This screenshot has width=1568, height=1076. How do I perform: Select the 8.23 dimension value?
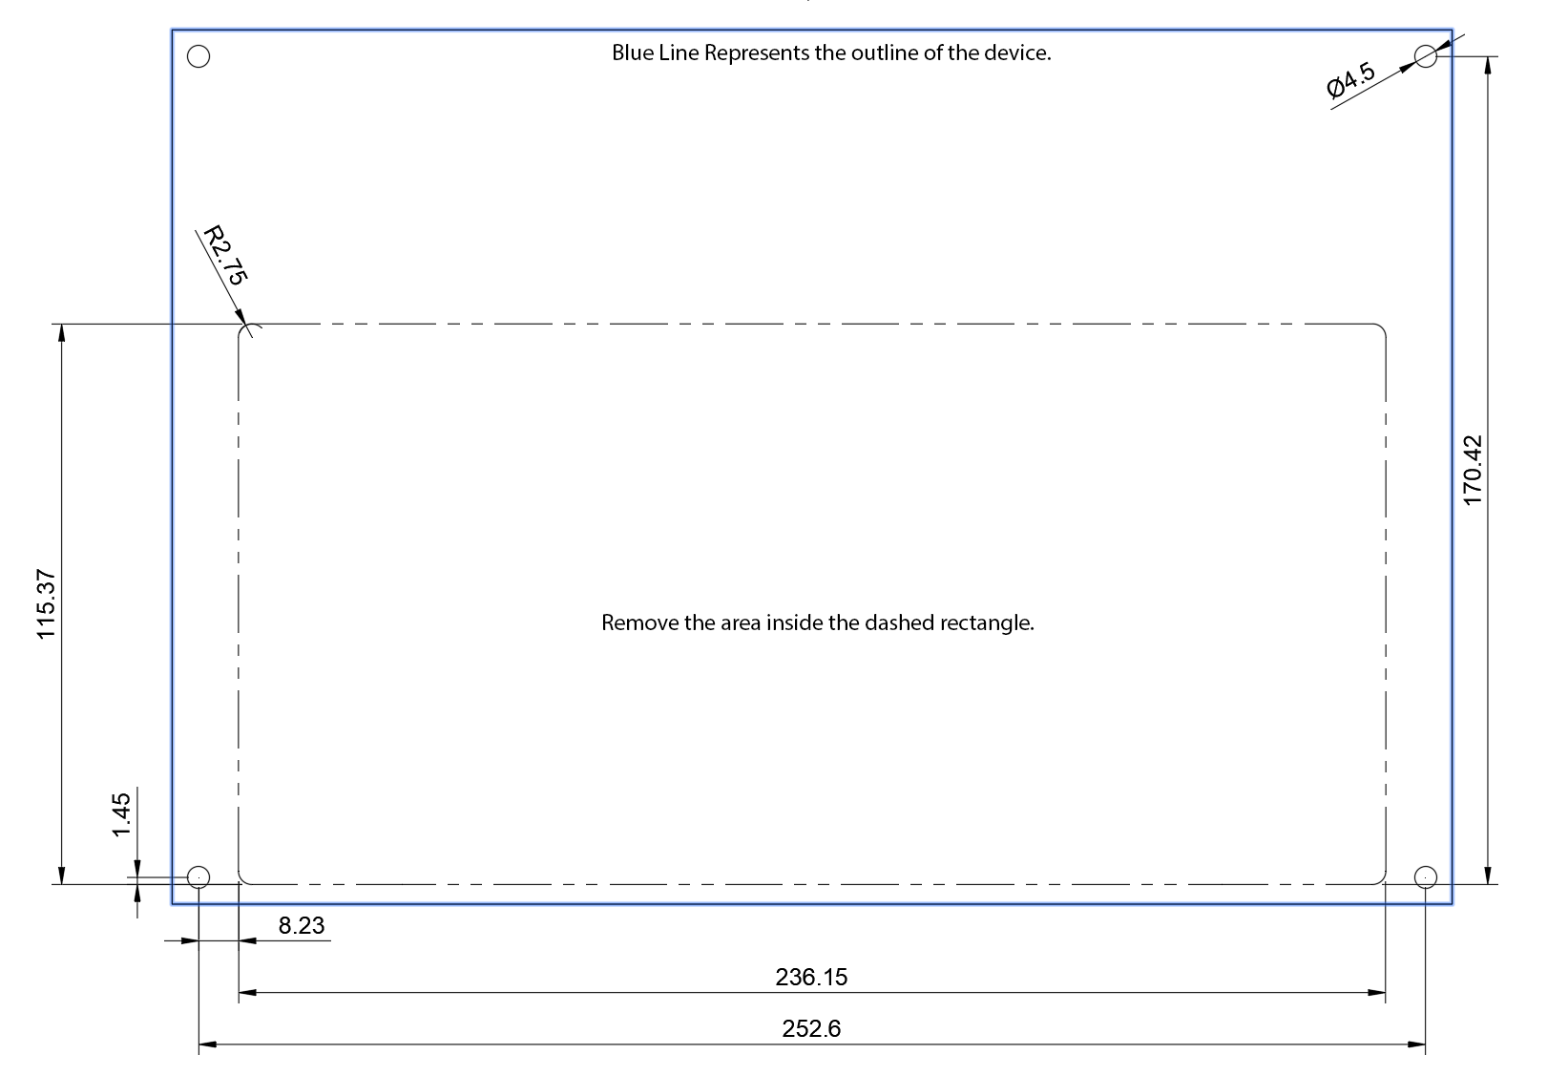302,925
